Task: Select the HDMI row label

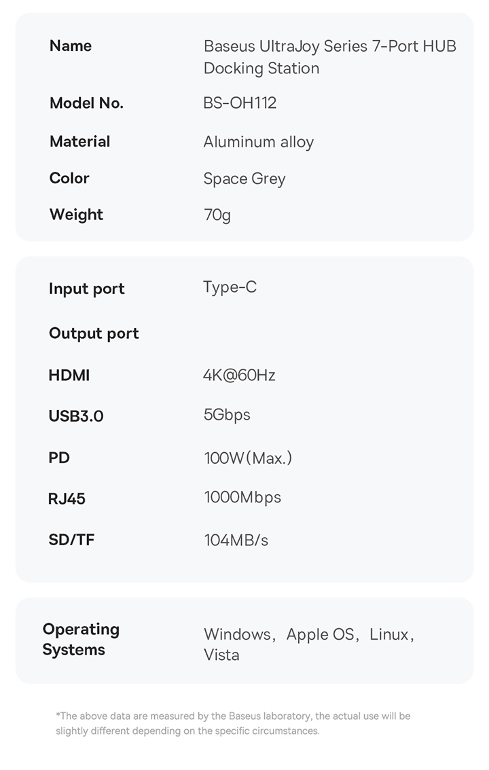Action: [x=69, y=375]
